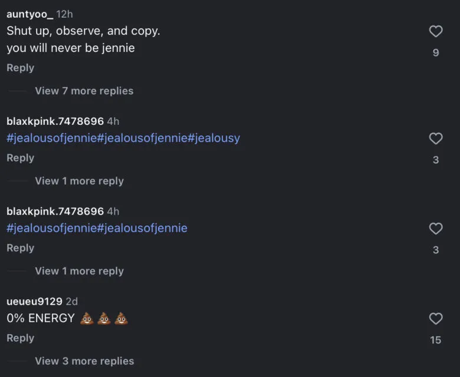460x377 pixels.
Task: Open first #jealousofjennie hashtag in the three-hashtag comment
Action: 51,138
